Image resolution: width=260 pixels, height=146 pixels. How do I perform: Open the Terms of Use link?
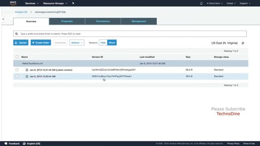pos(249,144)
